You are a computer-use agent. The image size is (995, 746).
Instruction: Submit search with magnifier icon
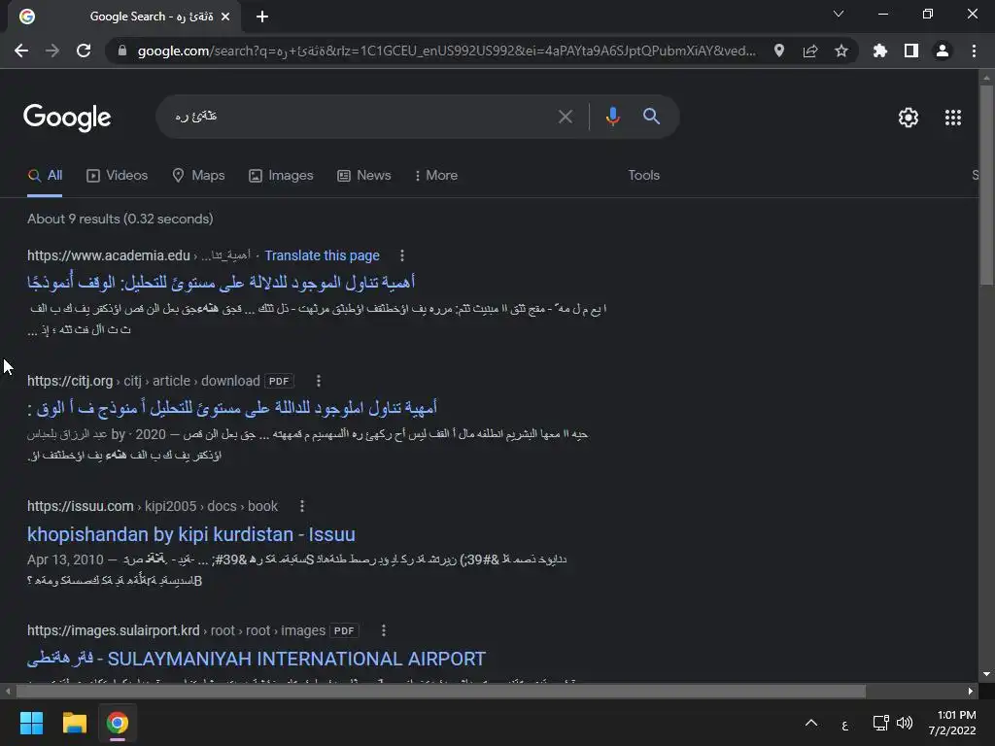651,117
